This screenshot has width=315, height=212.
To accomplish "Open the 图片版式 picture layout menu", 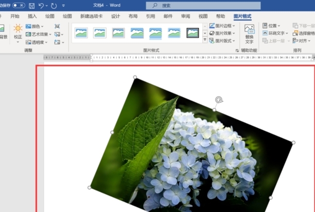I will click(x=222, y=41).
